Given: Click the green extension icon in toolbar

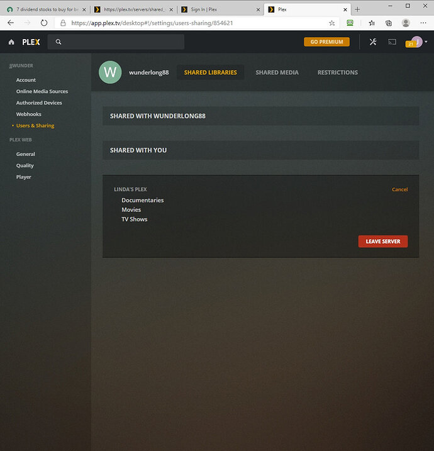Looking at the screenshot, I should pos(350,23).
